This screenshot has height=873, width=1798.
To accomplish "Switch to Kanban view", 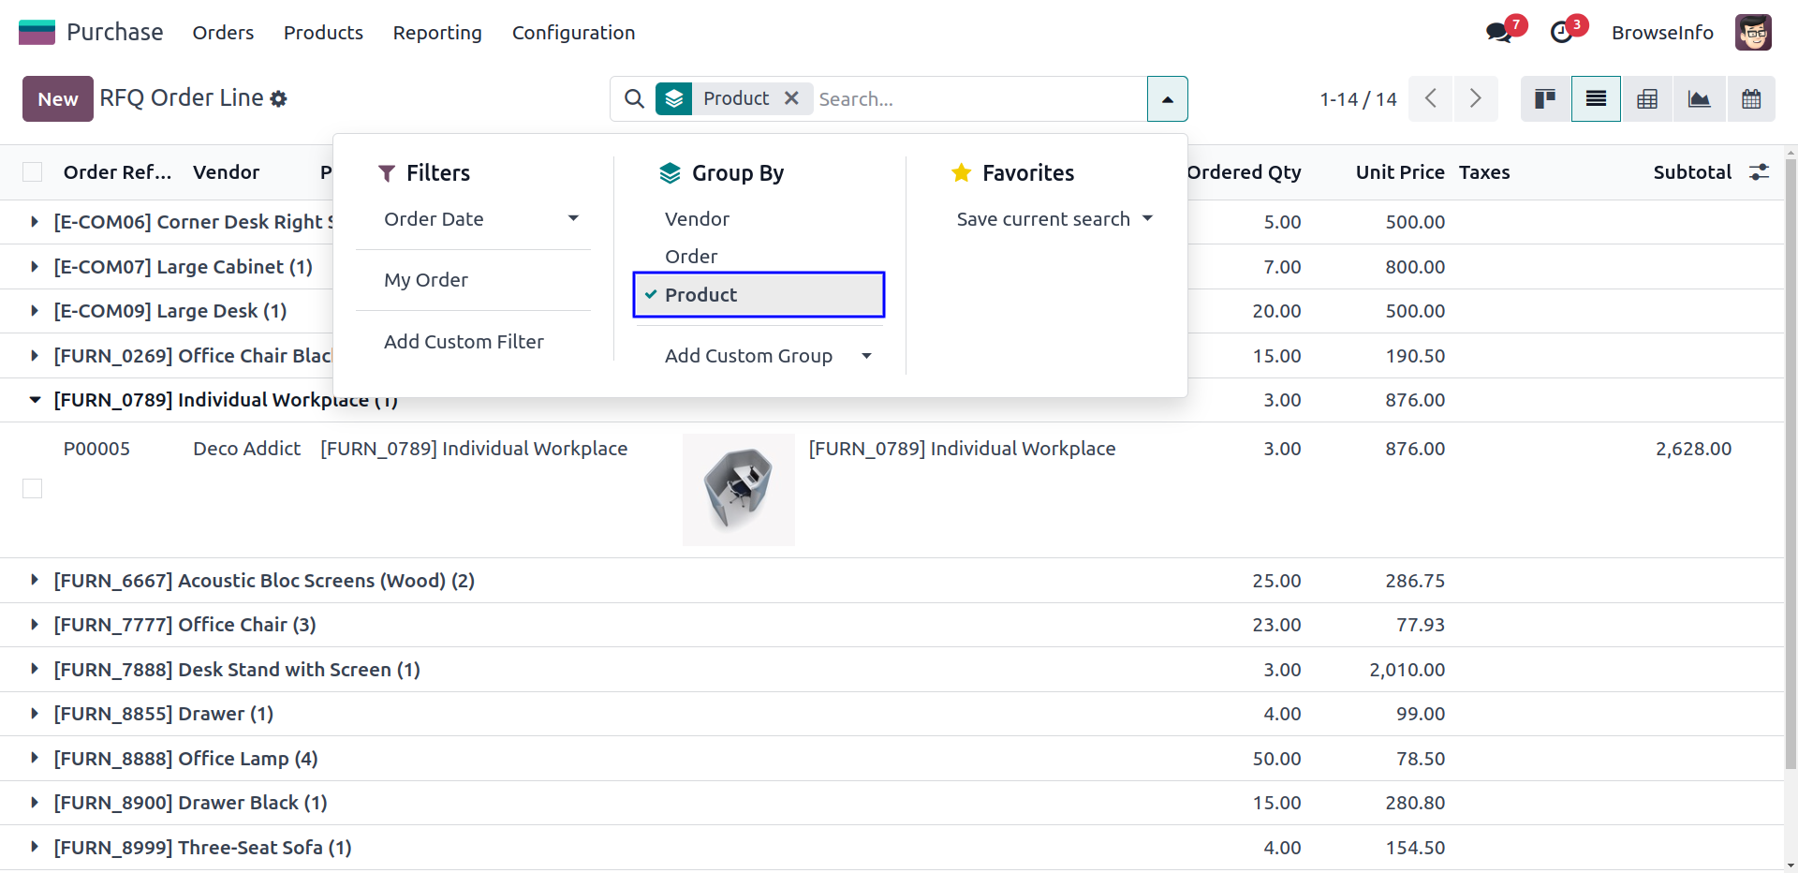I will [x=1545, y=98].
